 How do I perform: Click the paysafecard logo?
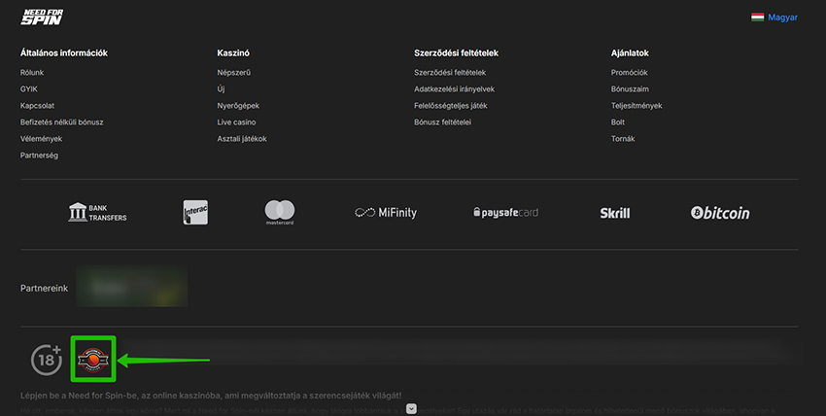(504, 213)
